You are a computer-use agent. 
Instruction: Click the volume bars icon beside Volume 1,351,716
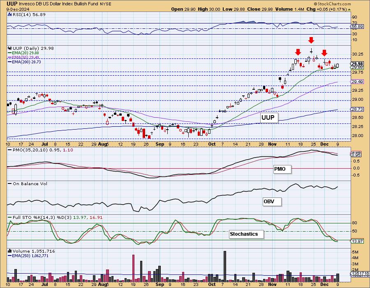[10, 251]
